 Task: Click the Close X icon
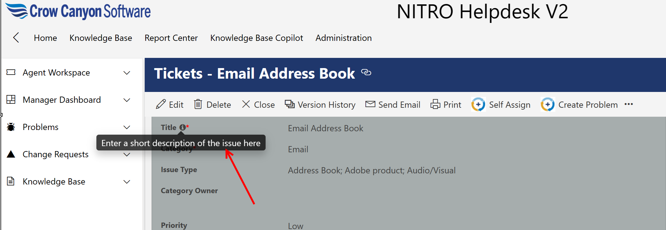coord(246,104)
